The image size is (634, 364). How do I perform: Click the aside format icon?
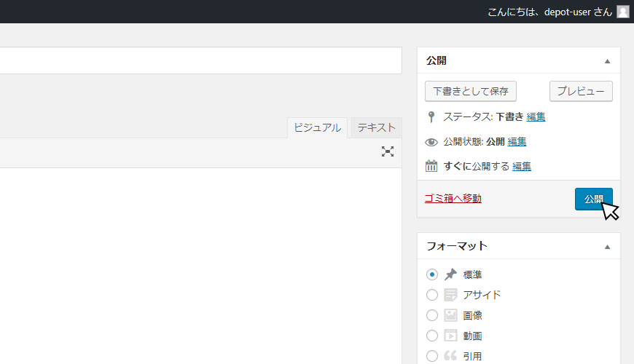tap(450, 295)
